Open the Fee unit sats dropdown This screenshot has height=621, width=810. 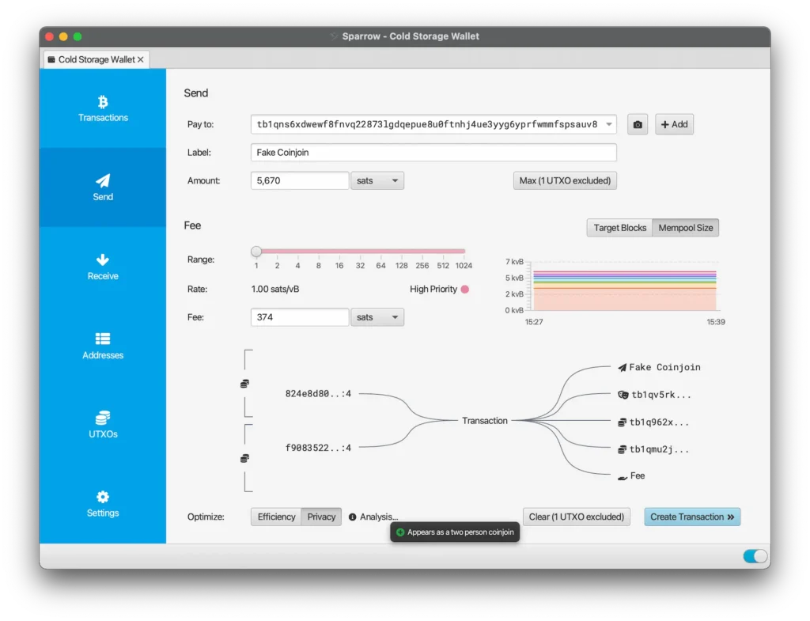click(x=377, y=317)
